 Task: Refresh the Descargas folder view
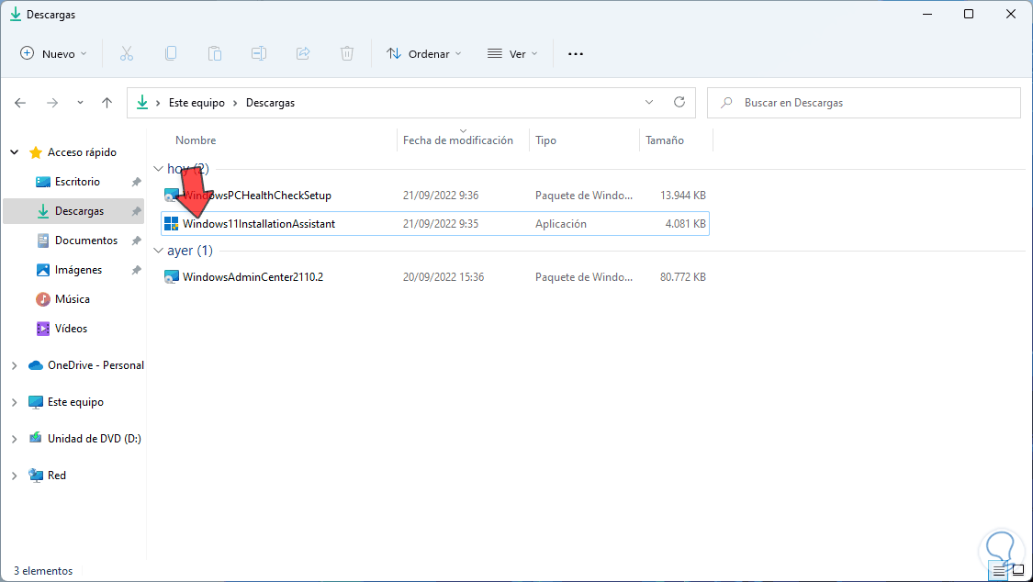coord(679,102)
